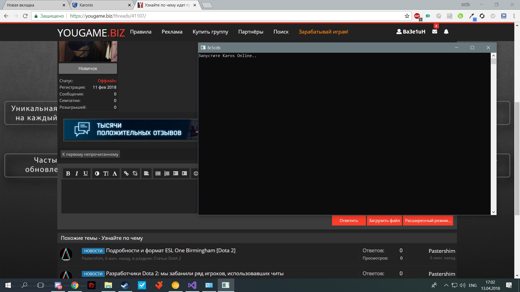Open the messages envelope icon
Viewport: 520px width, 292px height.
(435, 32)
